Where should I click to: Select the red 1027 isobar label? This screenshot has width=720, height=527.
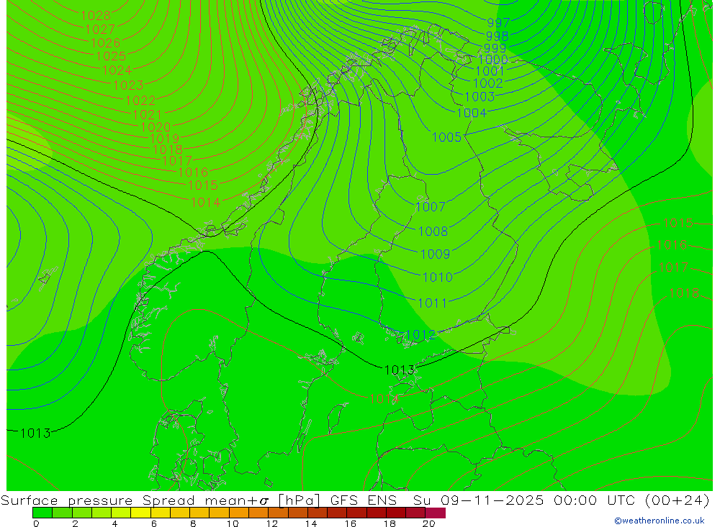coord(100,29)
